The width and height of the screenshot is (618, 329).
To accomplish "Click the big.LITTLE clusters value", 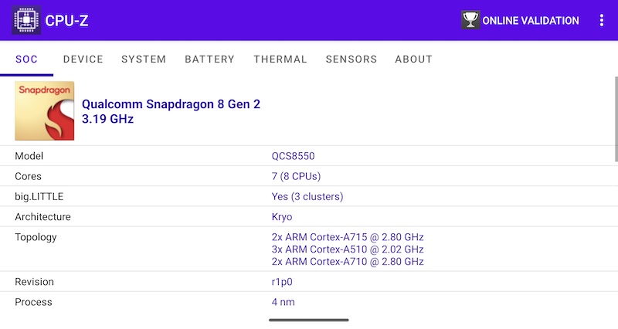I will (x=307, y=196).
